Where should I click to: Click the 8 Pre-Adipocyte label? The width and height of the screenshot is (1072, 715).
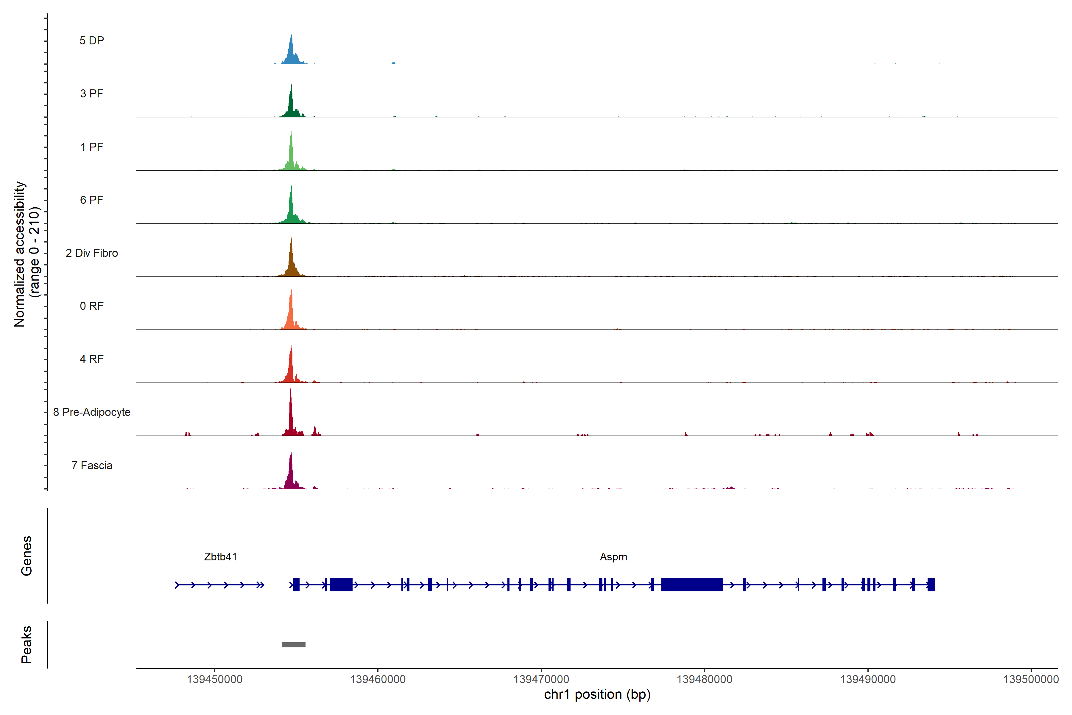[x=92, y=412]
